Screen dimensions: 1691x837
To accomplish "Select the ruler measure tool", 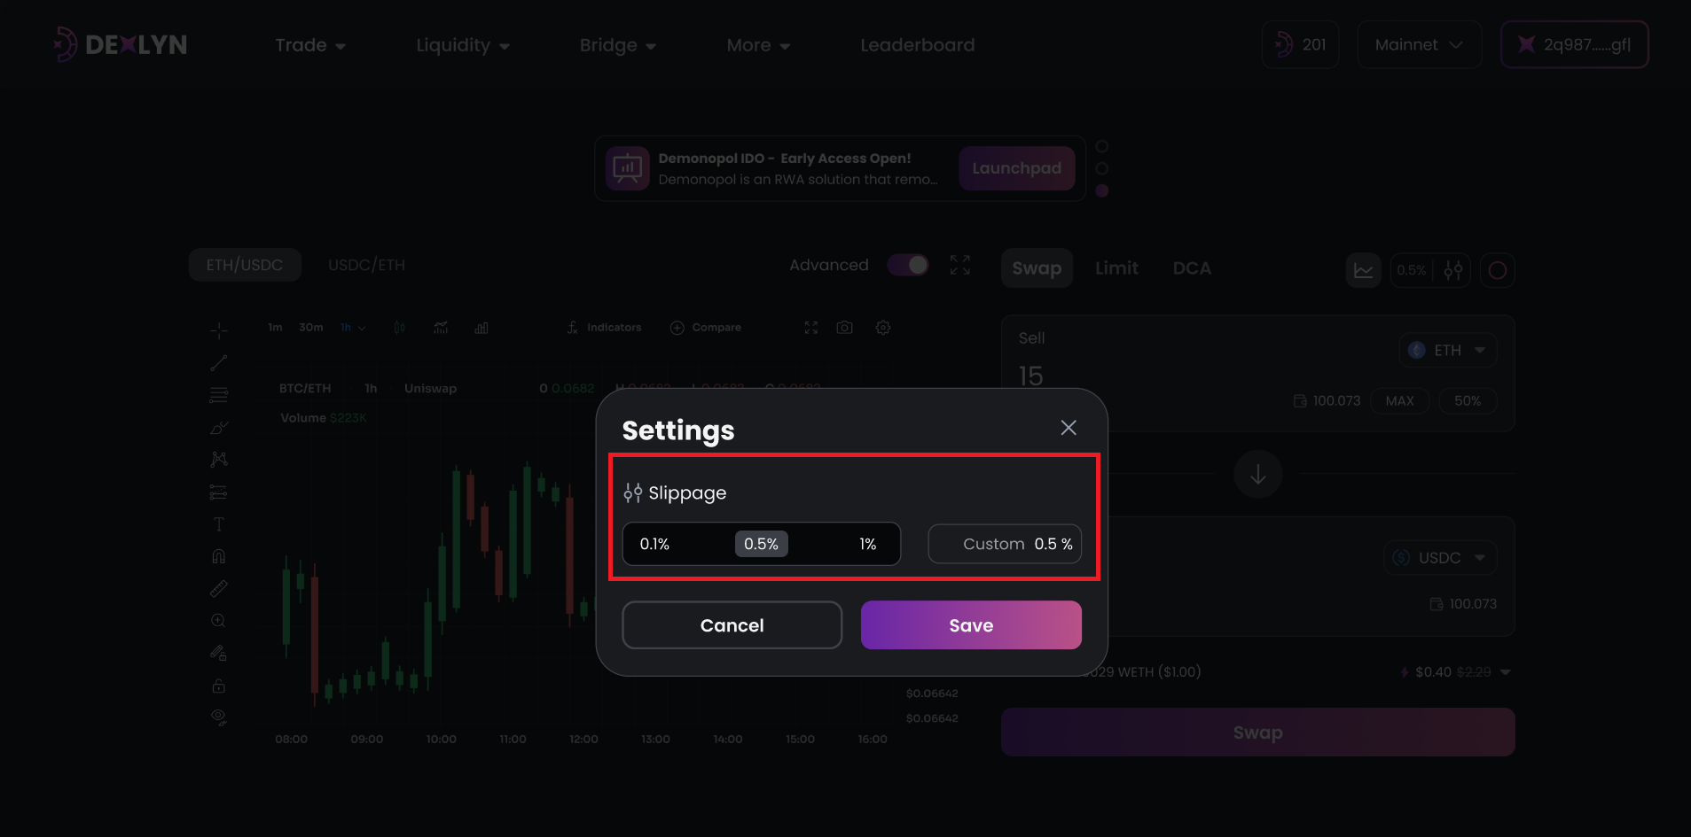I will [219, 588].
